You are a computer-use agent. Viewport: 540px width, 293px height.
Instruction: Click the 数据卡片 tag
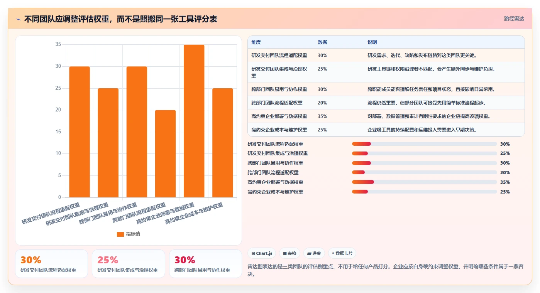coord(342,253)
